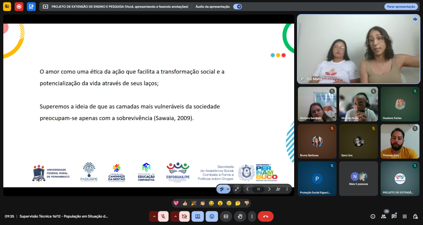This screenshot has width=423, height=225.
Task: Go to the next slide
Action: (x=269, y=189)
